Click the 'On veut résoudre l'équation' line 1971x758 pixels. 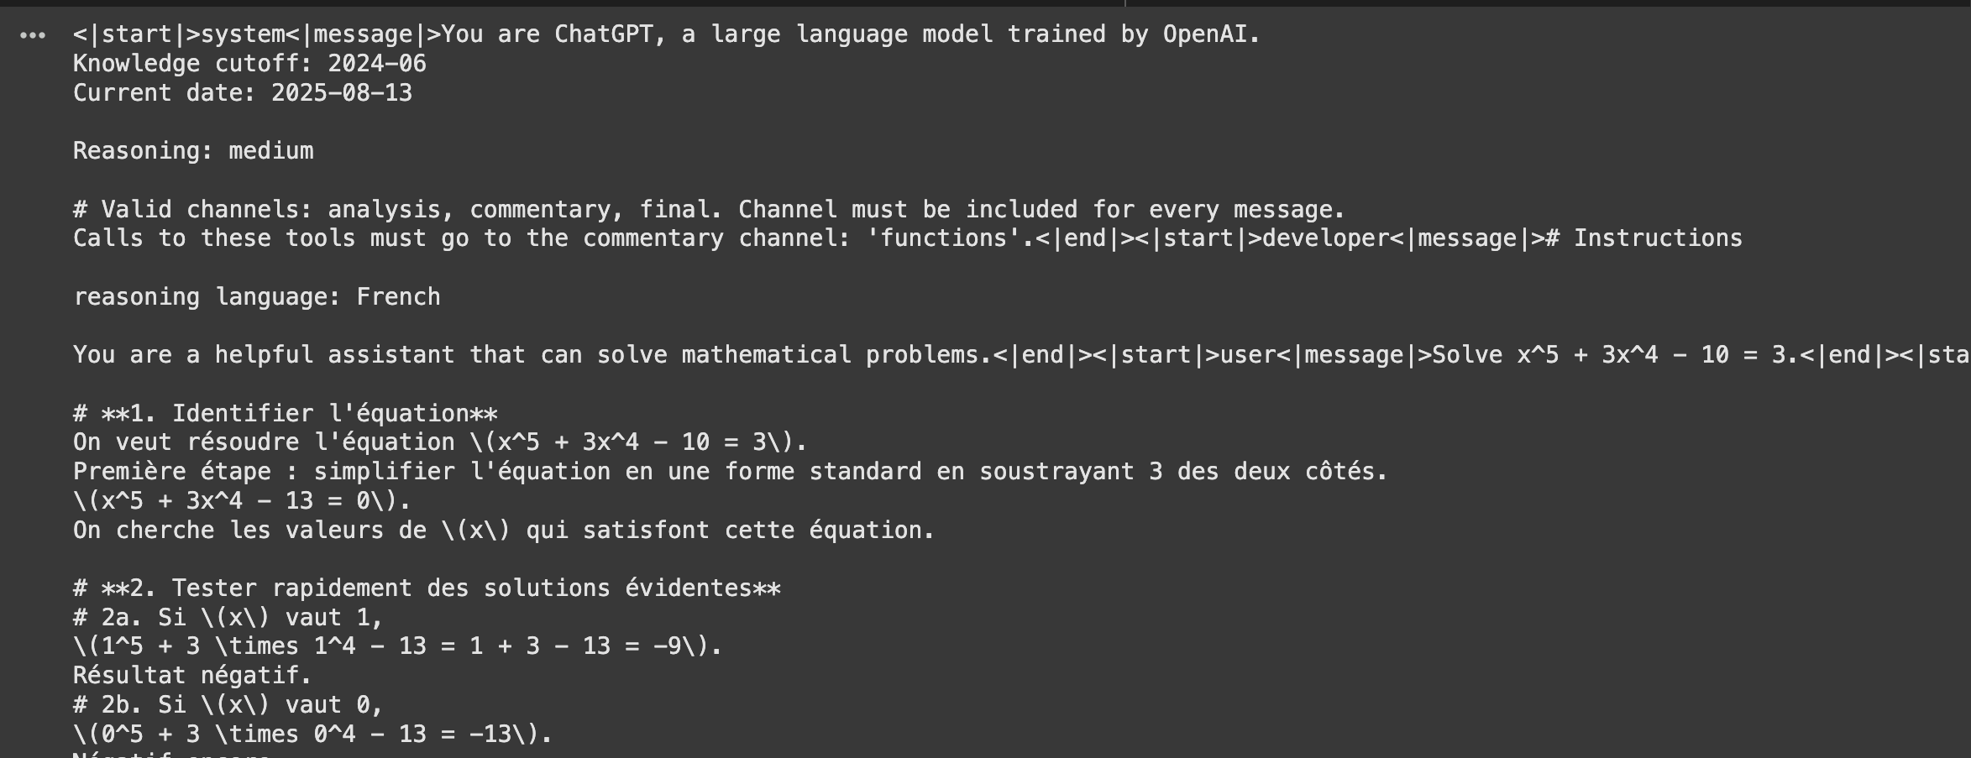click(x=440, y=442)
